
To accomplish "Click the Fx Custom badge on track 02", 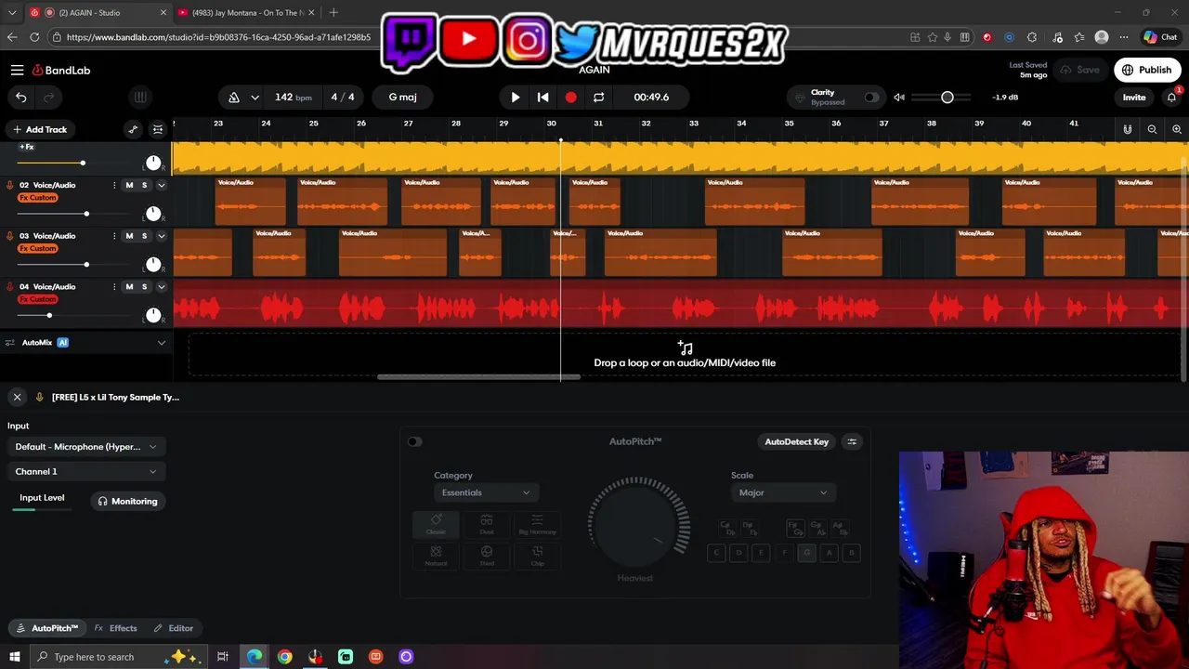I will coord(38,198).
